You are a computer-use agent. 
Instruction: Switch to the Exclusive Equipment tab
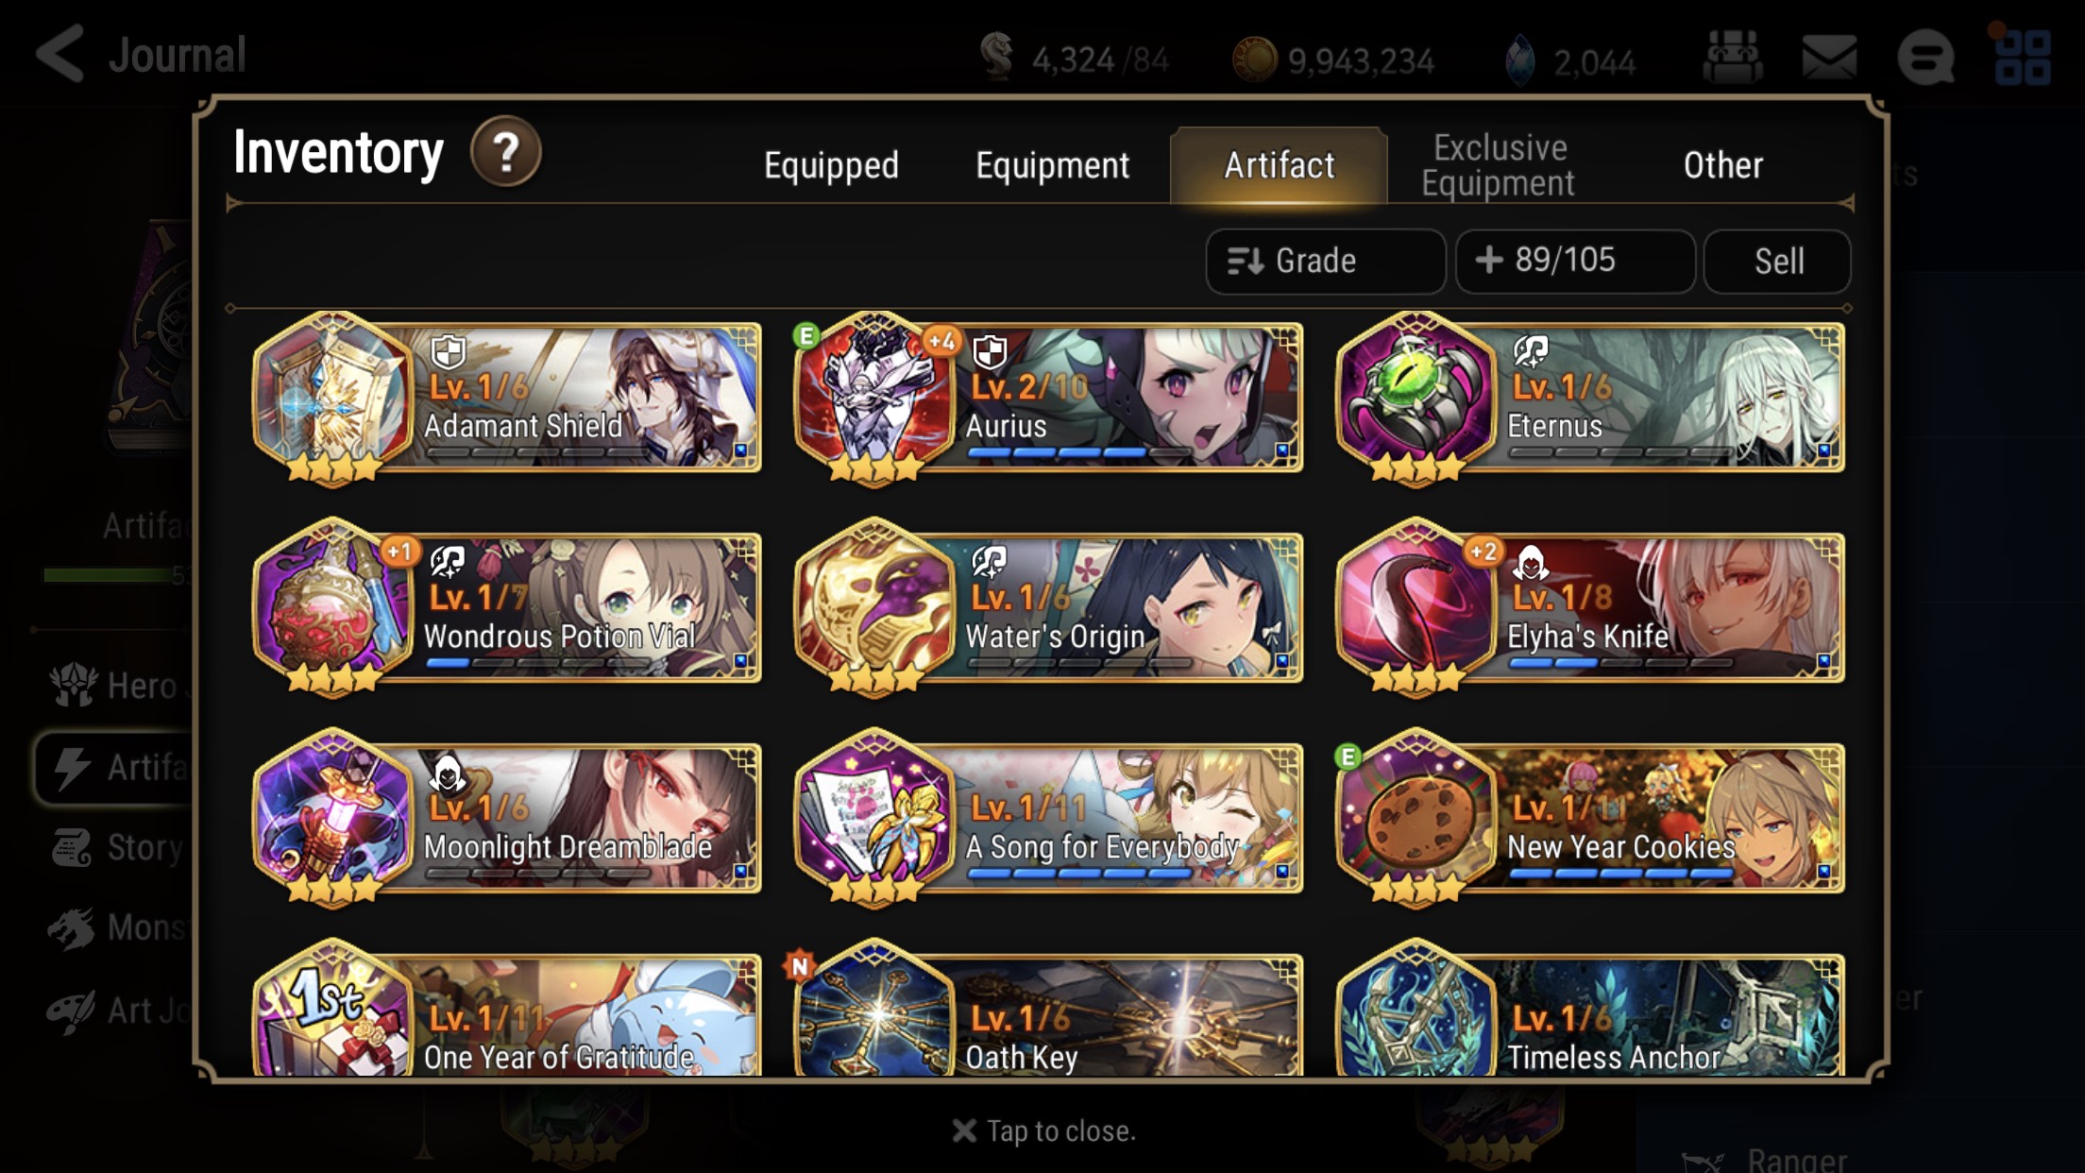pyautogui.click(x=1499, y=165)
